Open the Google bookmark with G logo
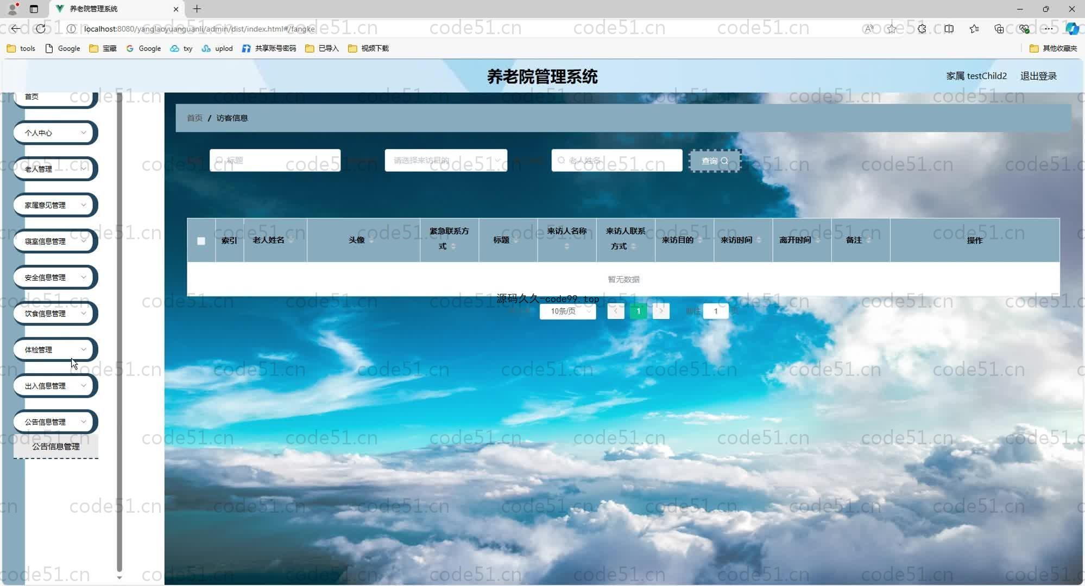1085x586 pixels. 144,48
